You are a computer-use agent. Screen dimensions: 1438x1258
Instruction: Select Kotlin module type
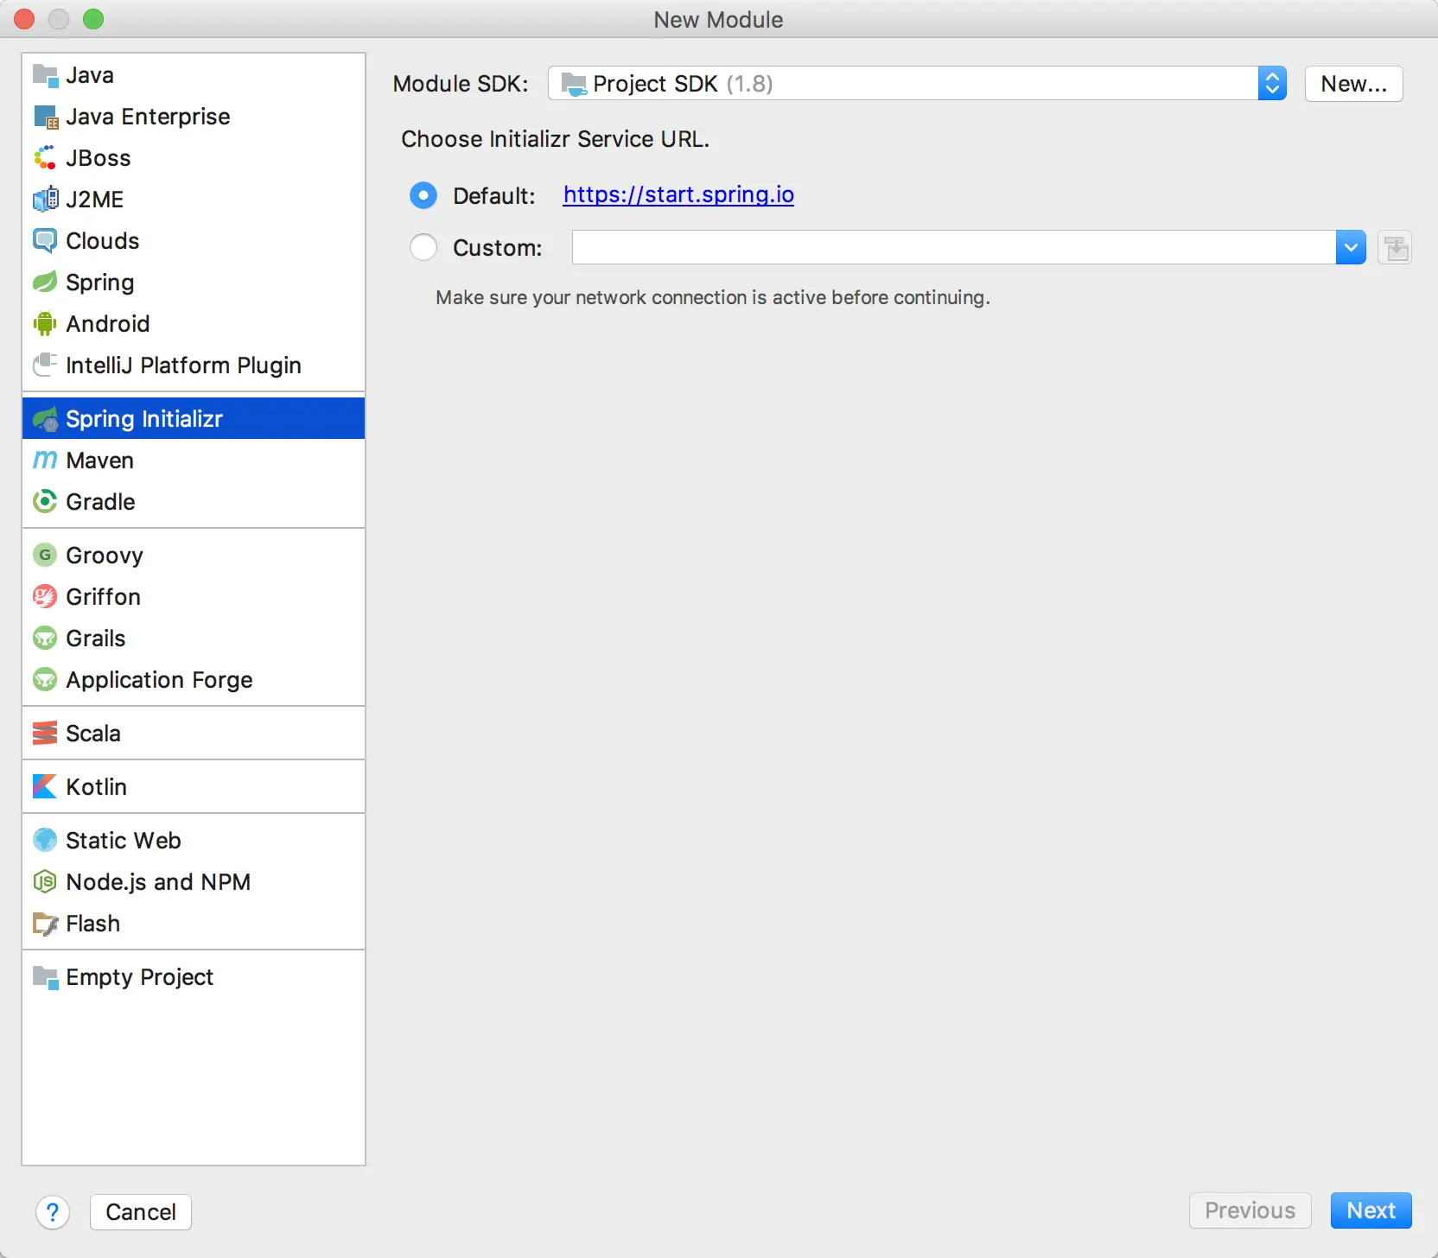pyautogui.click(x=194, y=787)
